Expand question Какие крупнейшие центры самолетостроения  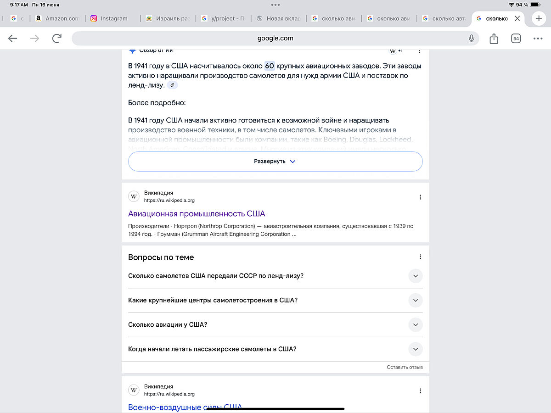click(x=415, y=300)
